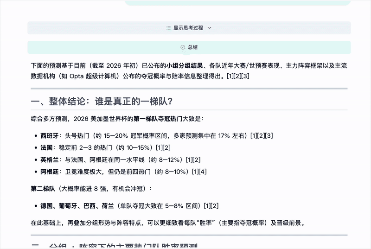Click the bold text 德国、葡萄牙、巴西、荷兰

(77, 206)
